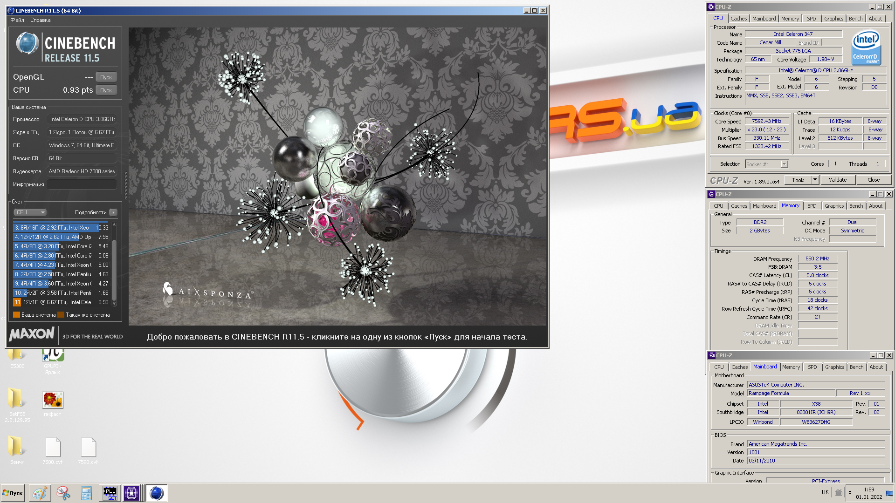Click the Rampage Formula model field
The width and height of the screenshot is (895, 503).
click(791, 393)
